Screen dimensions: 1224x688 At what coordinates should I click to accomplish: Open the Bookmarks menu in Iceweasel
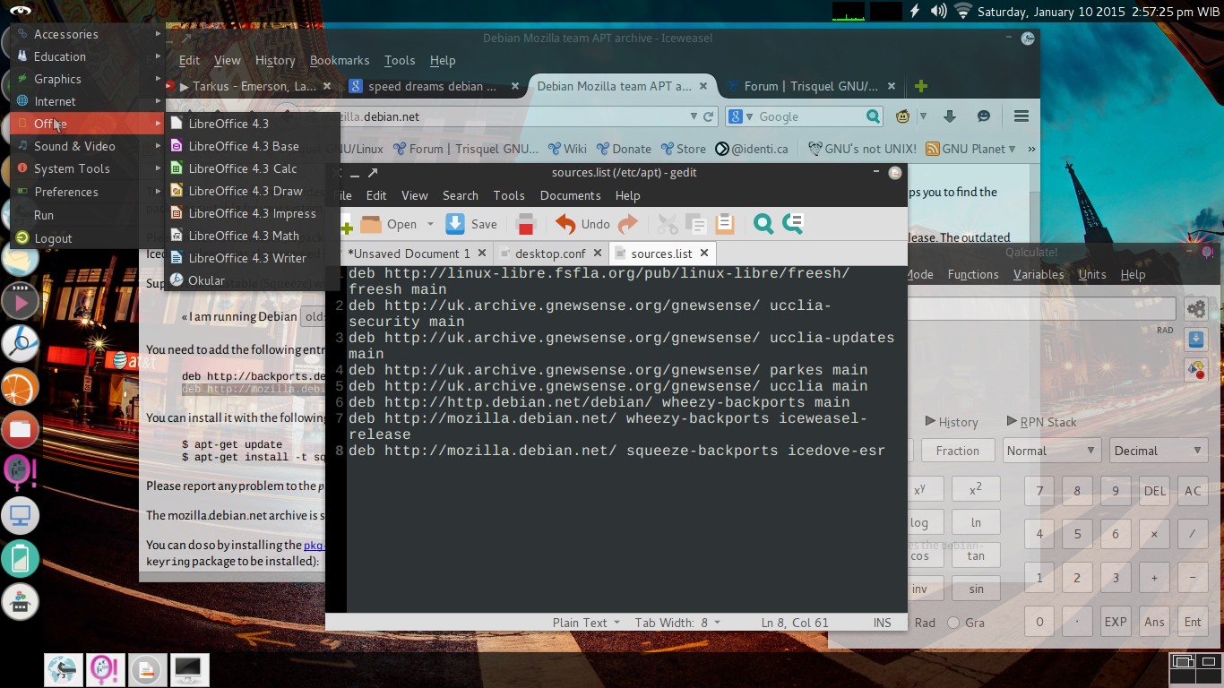pos(340,60)
